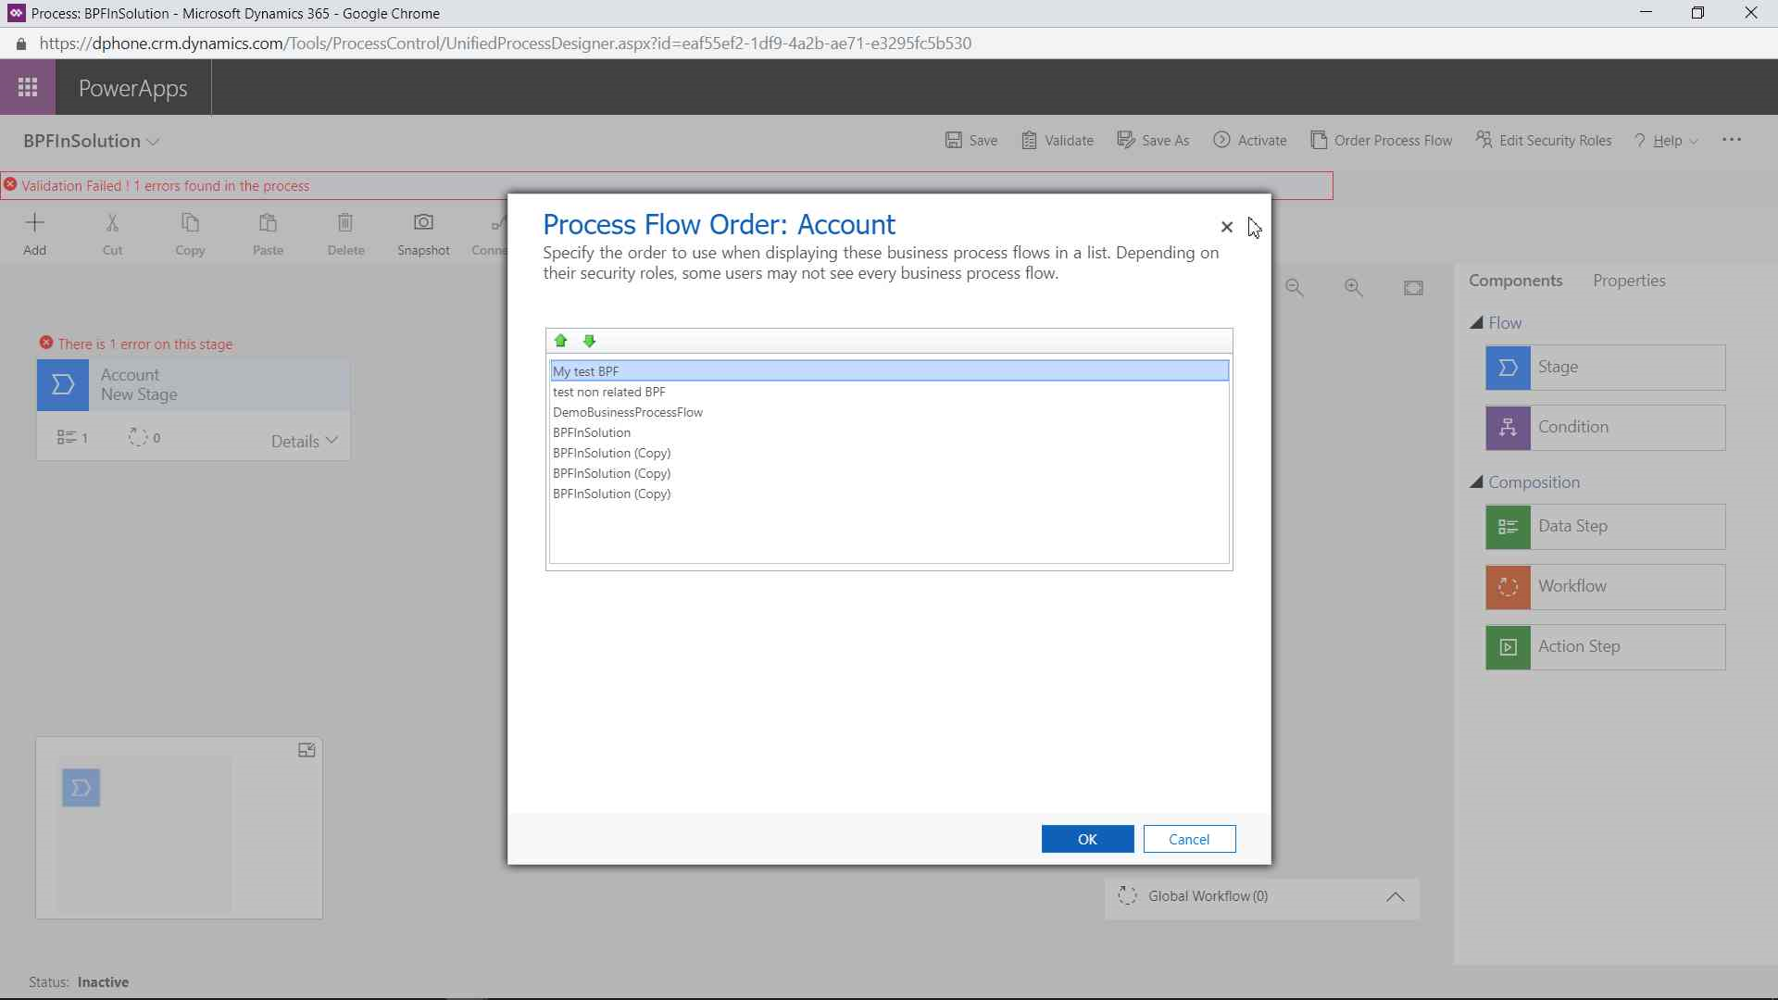The width and height of the screenshot is (1778, 1000).
Task: Collapse the Composition section
Action: 1476,482
